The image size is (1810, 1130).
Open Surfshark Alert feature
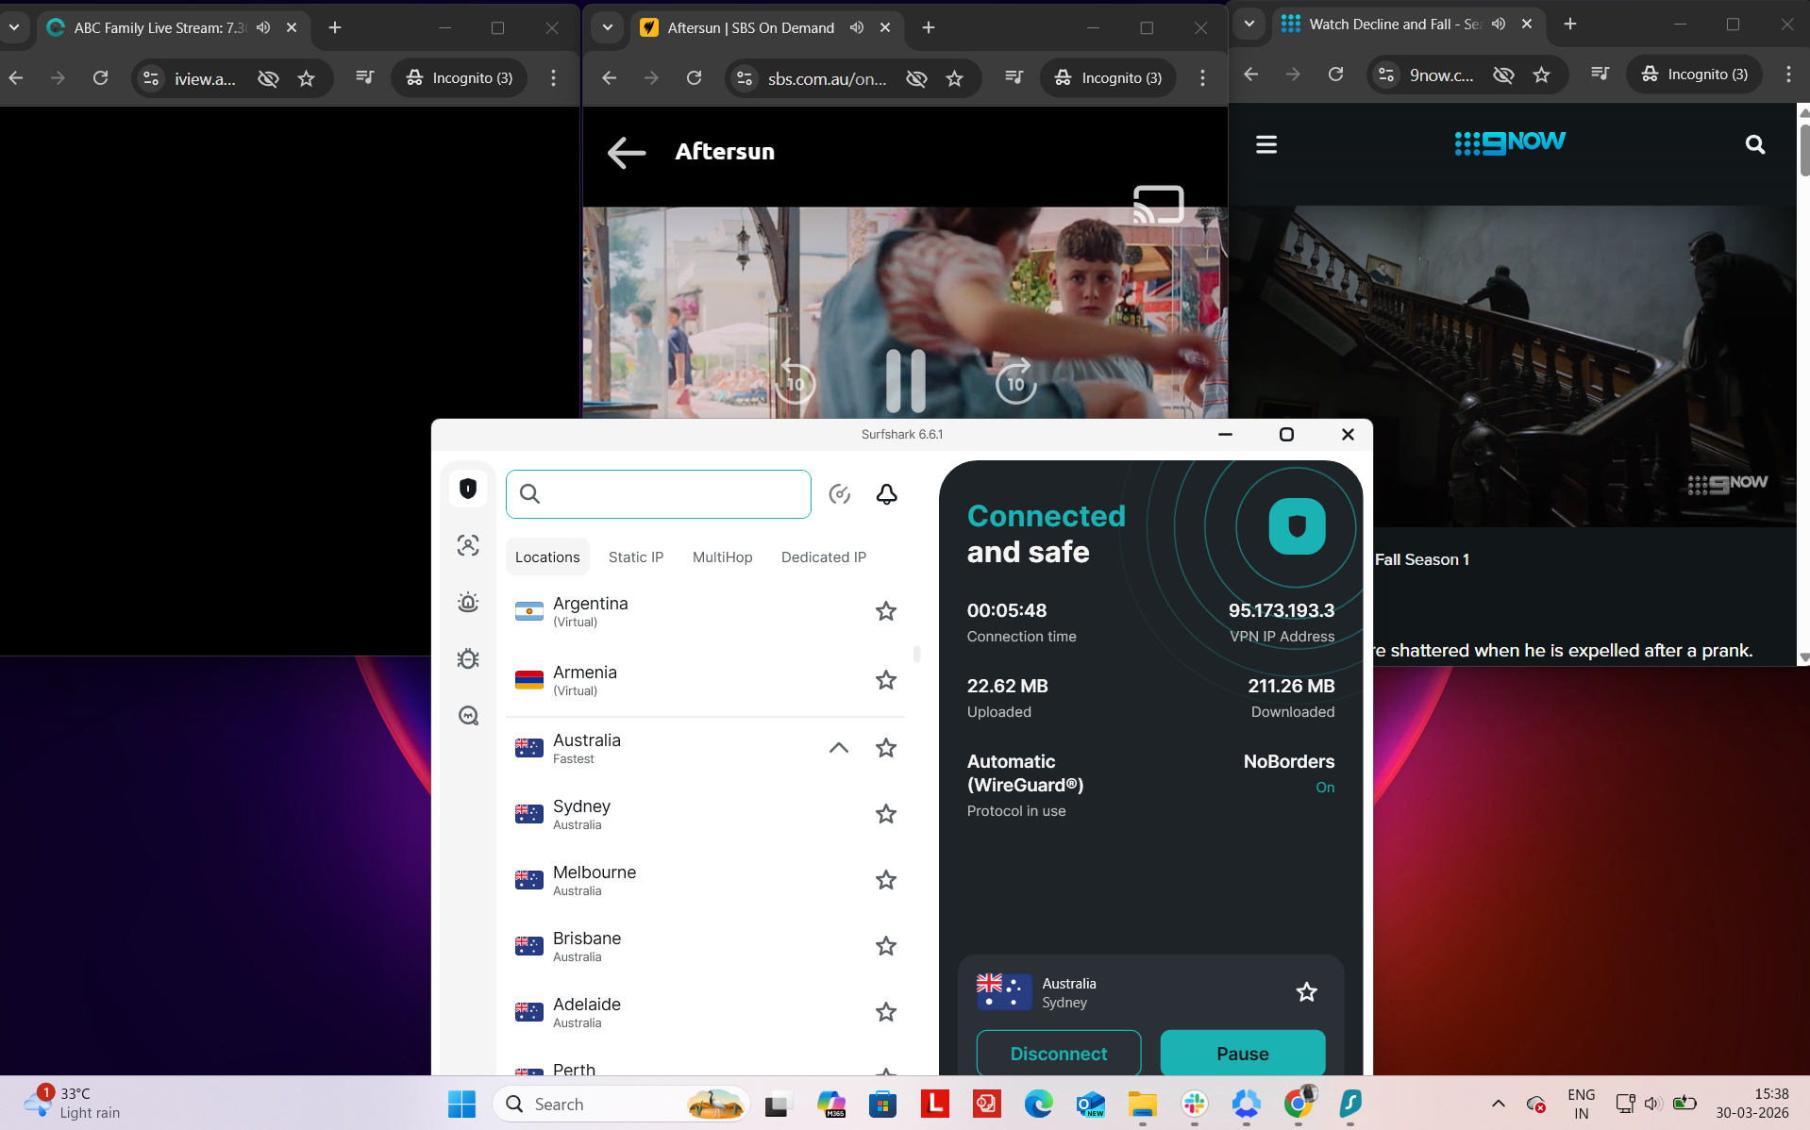(468, 602)
